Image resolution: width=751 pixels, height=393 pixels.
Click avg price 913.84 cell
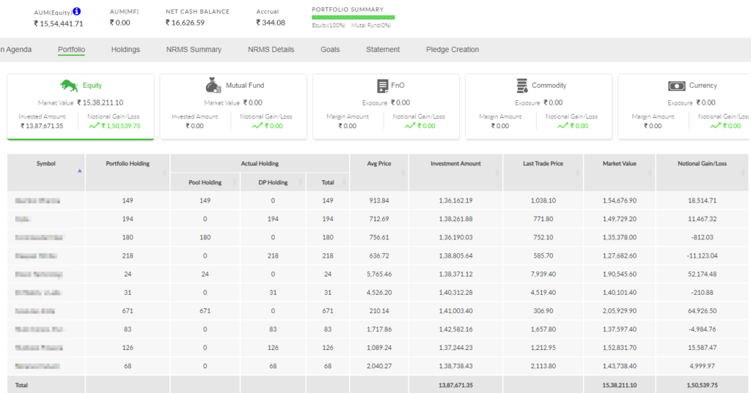click(379, 201)
